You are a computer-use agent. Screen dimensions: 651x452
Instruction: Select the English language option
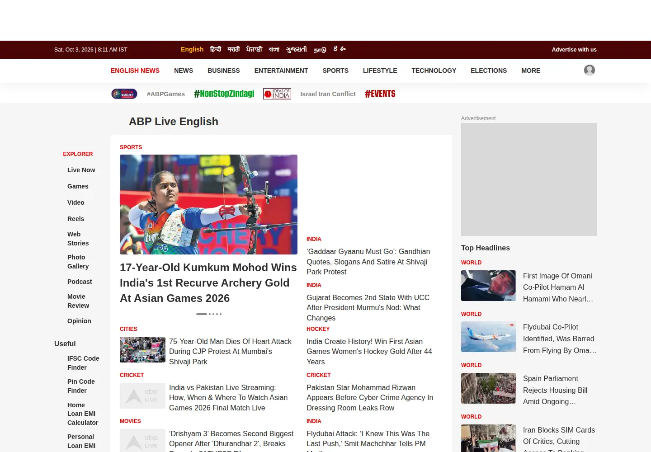click(192, 49)
